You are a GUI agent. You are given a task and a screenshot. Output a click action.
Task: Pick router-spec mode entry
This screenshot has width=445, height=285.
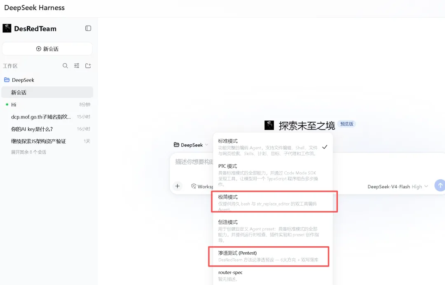tap(273, 276)
